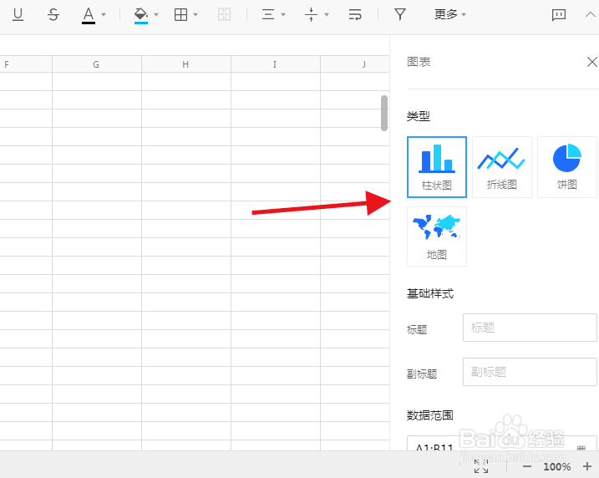This screenshot has height=478, width=599.
Task: Select 饼图 chart type
Action: click(567, 167)
